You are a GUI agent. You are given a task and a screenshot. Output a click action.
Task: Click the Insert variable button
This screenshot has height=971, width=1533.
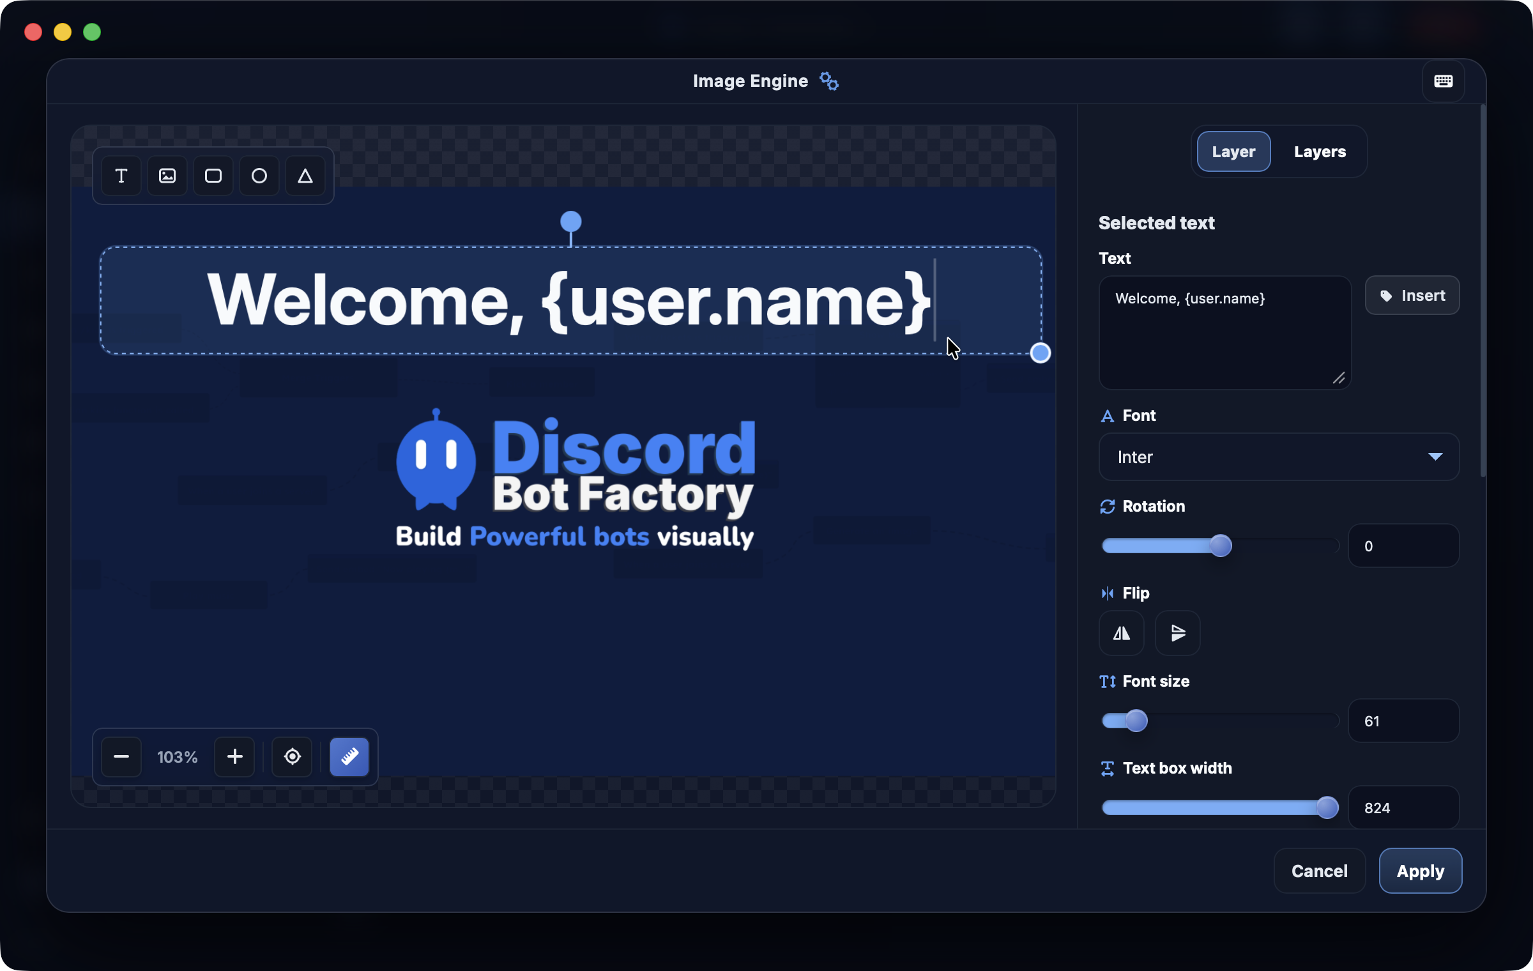point(1412,295)
